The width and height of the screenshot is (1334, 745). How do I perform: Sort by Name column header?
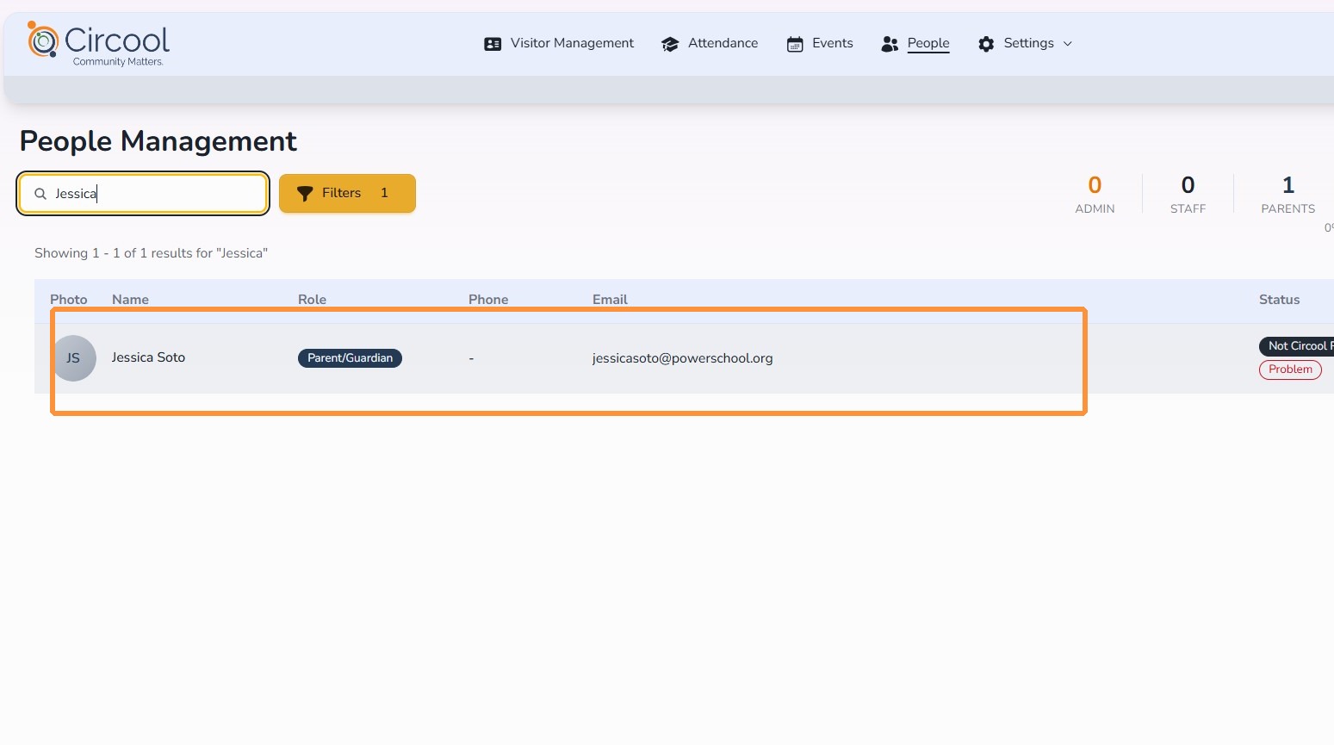(130, 300)
